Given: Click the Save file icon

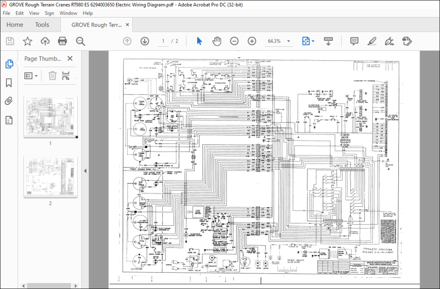Looking at the screenshot, I should coord(10,42).
